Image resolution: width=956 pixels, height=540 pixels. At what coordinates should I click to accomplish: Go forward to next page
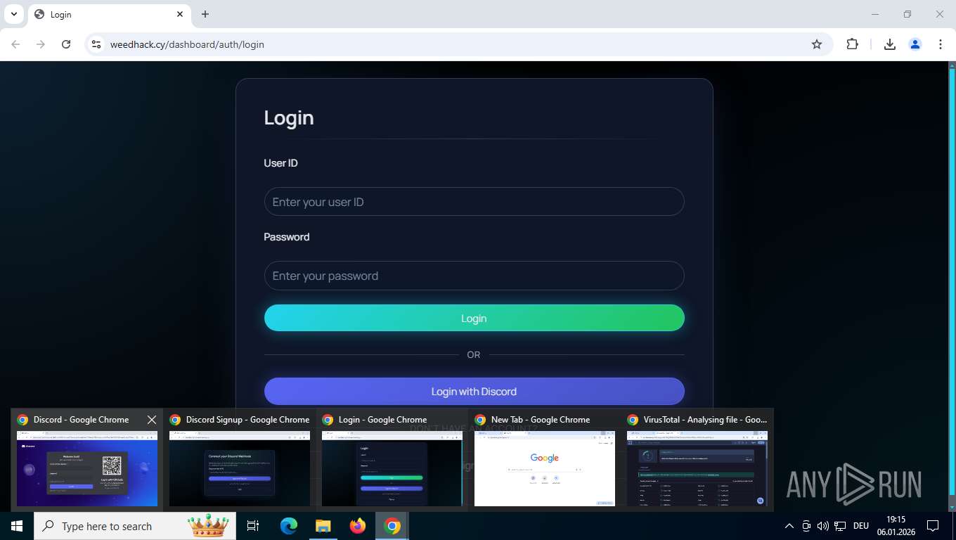(x=41, y=44)
